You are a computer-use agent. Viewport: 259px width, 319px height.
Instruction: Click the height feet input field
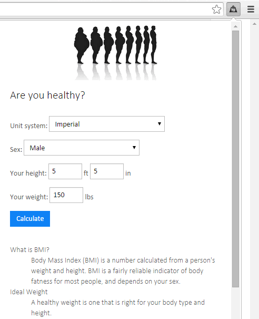pyautogui.click(x=65, y=171)
